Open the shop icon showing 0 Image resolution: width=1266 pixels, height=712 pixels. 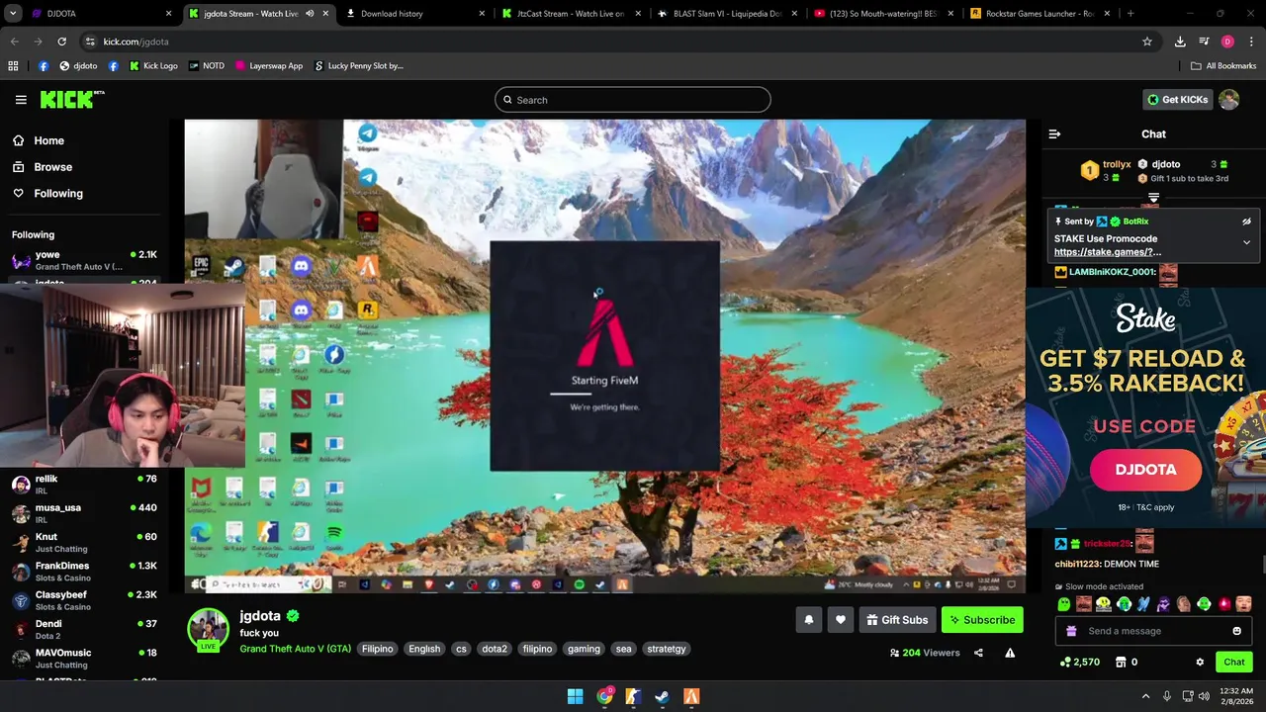pyautogui.click(x=1127, y=662)
